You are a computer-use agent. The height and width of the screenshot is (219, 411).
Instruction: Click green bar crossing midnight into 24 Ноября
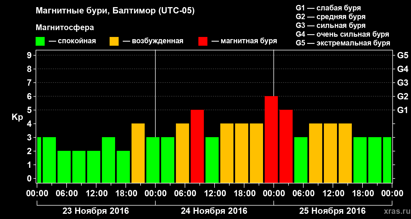(153, 160)
